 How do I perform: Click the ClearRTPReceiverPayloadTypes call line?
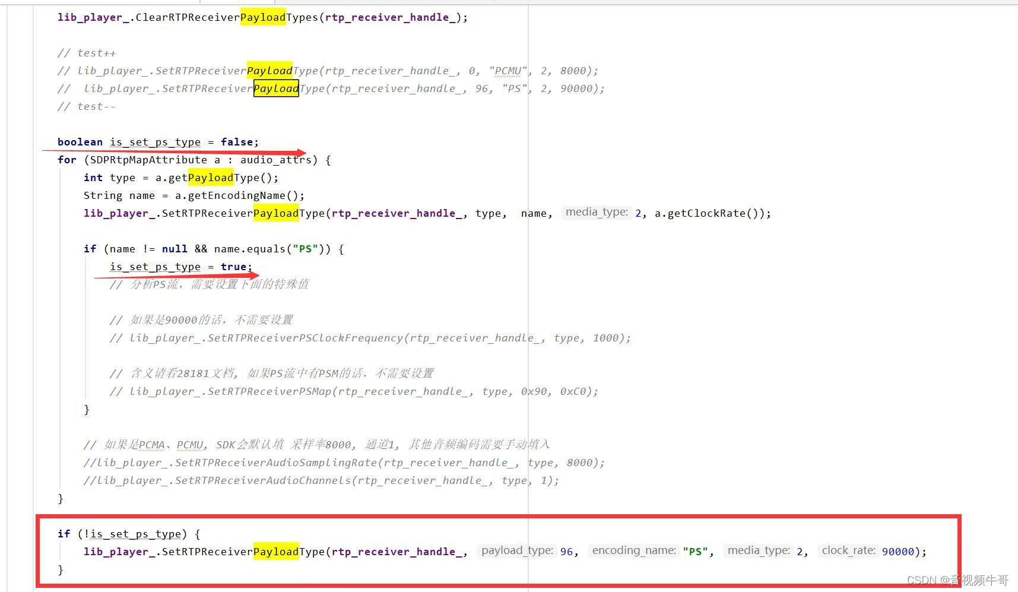coord(262,17)
